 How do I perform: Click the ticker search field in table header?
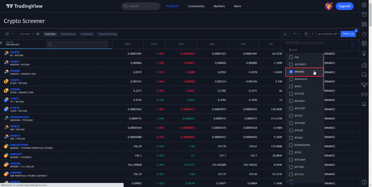pos(77,44)
